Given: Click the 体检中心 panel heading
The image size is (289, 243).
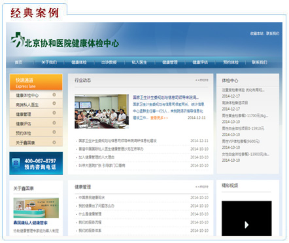Looking at the screenshot, I should [x=230, y=81].
